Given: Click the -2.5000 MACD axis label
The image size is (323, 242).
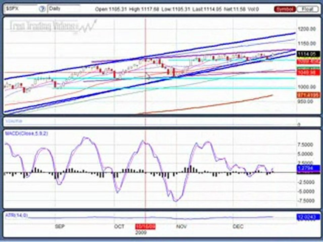Looking at the screenshot, I should click(305, 182).
